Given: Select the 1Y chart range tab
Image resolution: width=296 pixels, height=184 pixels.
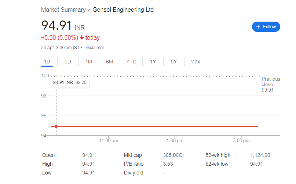Looking at the screenshot, I should tap(153, 62).
